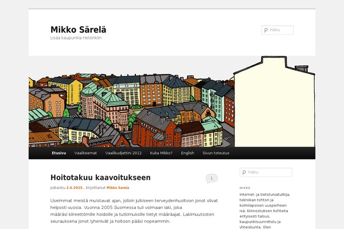Open the Mikko Särelä site title
This screenshot has height=229, width=344.
click(79, 30)
